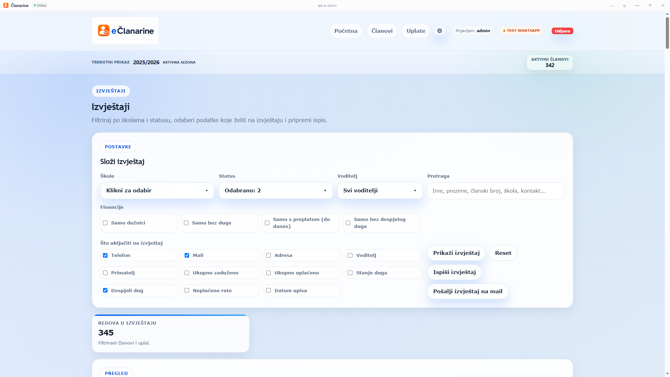Check the Ukupno uplaćeno option

(268, 273)
